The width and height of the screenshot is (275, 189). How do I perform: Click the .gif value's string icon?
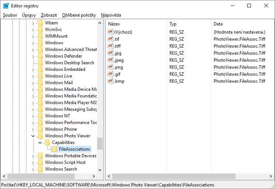[110, 74]
